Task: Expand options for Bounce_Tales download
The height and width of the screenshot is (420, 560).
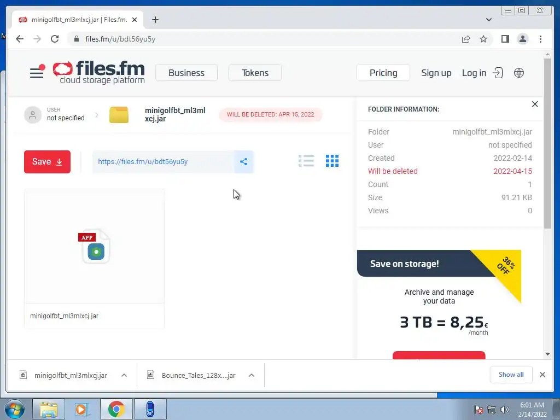Action: (x=252, y=375)
